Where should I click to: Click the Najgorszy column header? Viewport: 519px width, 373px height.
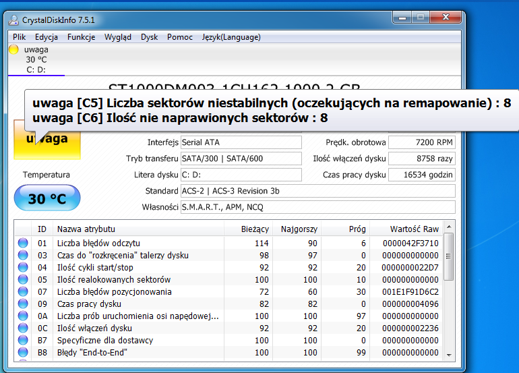[297, 229]
